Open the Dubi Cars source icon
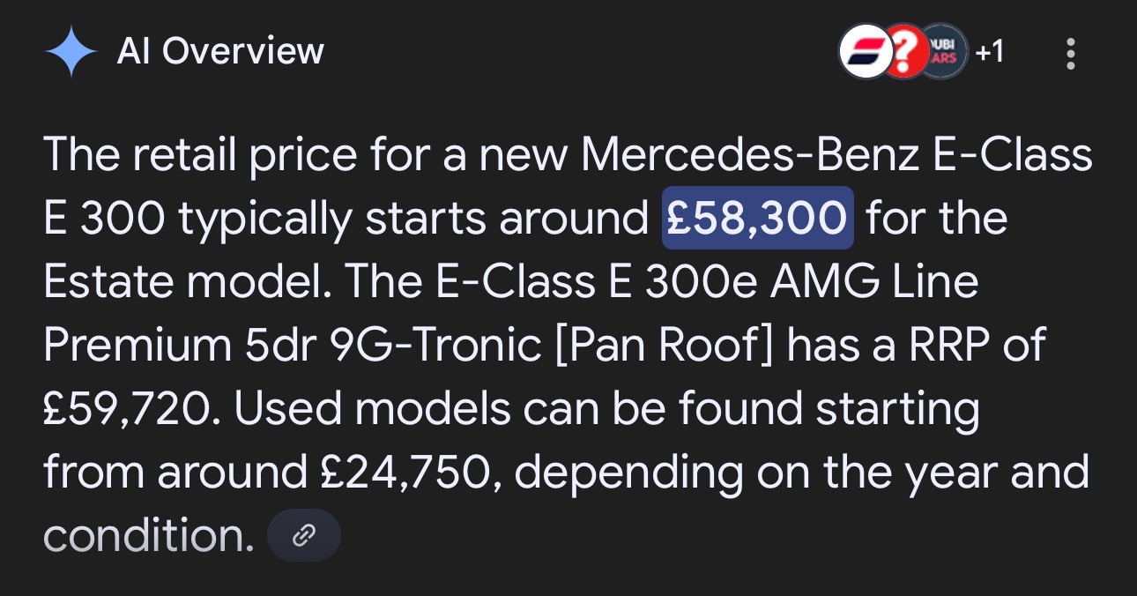Image resolution: width=1137 pixels, height=596 pixels. [x=943, y=54]
